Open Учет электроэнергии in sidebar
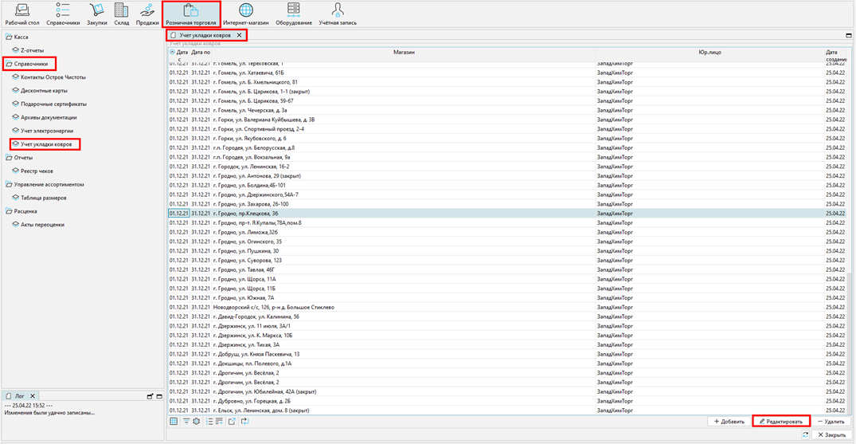The height and width of the screenshot is (444, 856). coord(46,131)
